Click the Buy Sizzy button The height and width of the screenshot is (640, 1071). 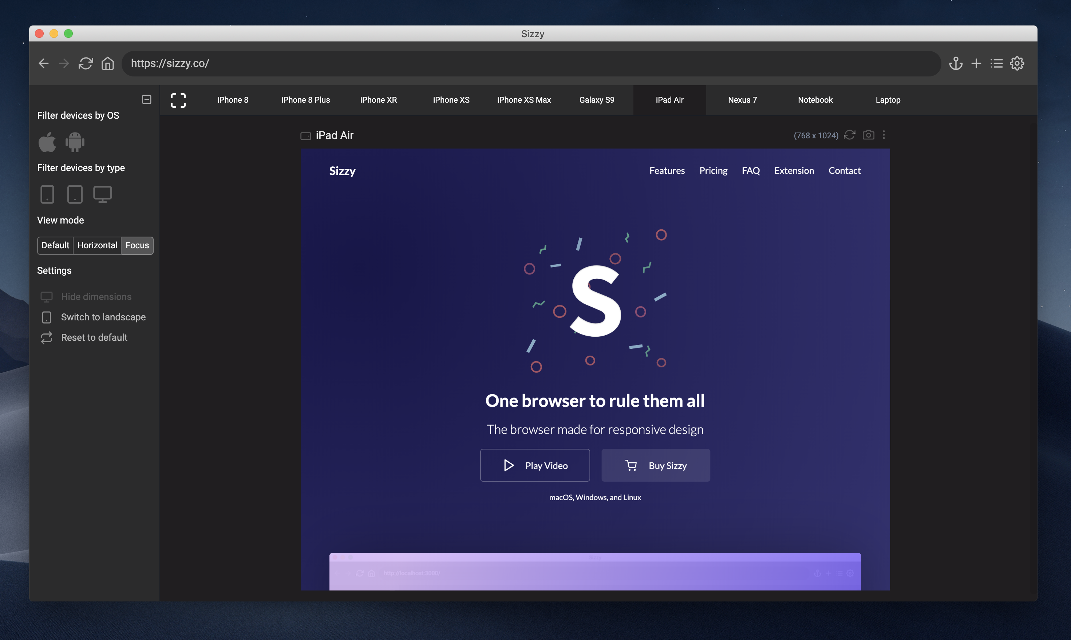pos(656,465)
